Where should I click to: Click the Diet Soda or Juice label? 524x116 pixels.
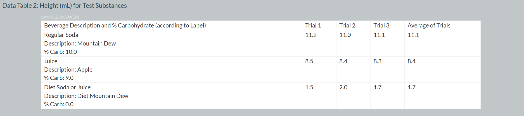click(x=67, y=87)
